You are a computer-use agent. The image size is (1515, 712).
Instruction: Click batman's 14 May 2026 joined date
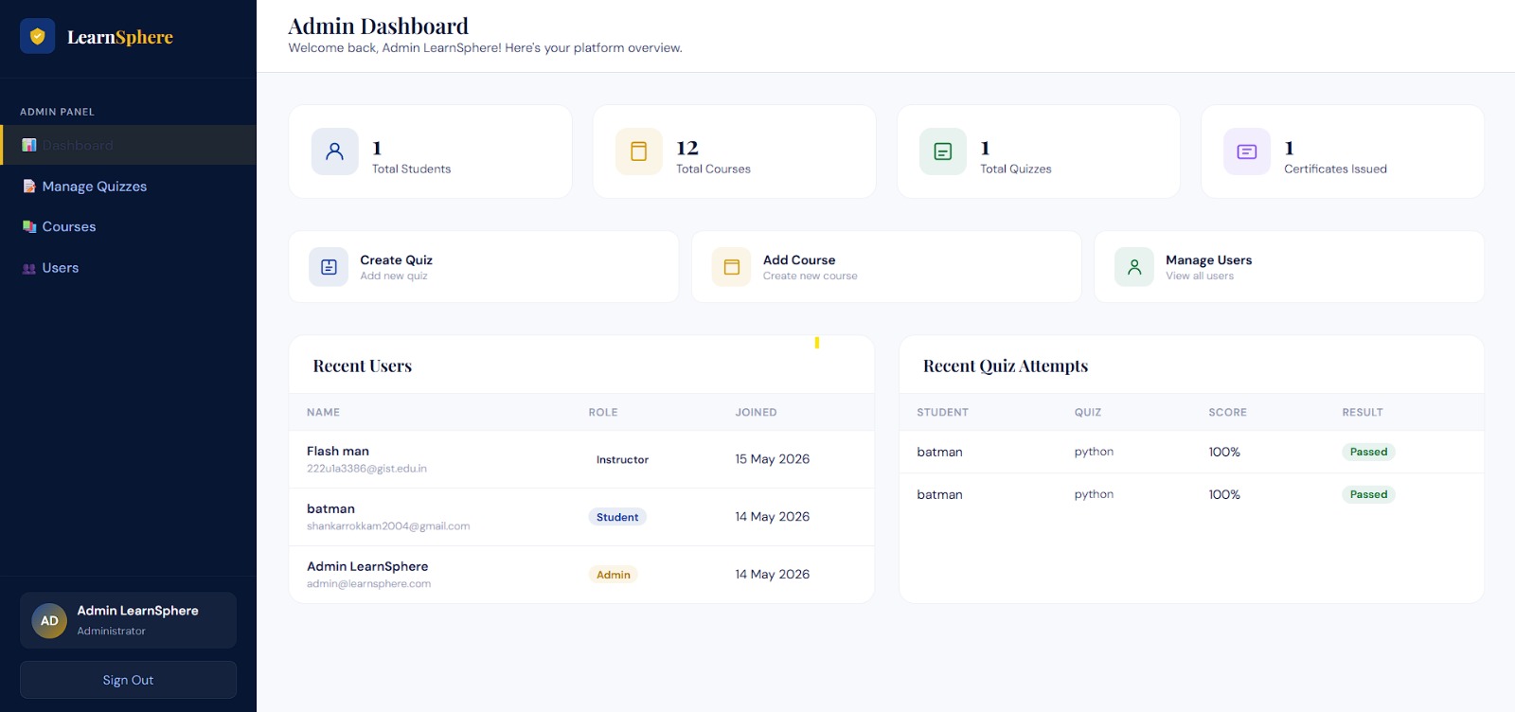pos(773,517)
